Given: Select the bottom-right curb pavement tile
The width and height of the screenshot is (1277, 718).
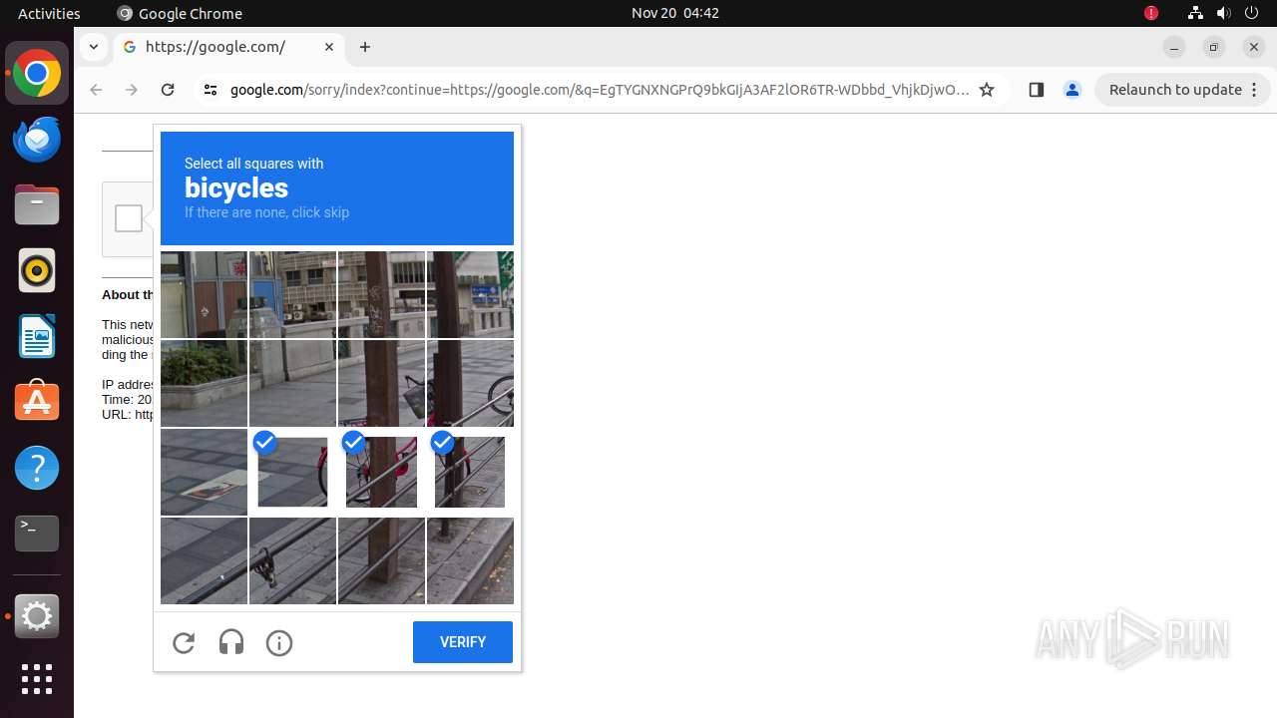Looking at the screenshot, I should click(x=470, y=560).
